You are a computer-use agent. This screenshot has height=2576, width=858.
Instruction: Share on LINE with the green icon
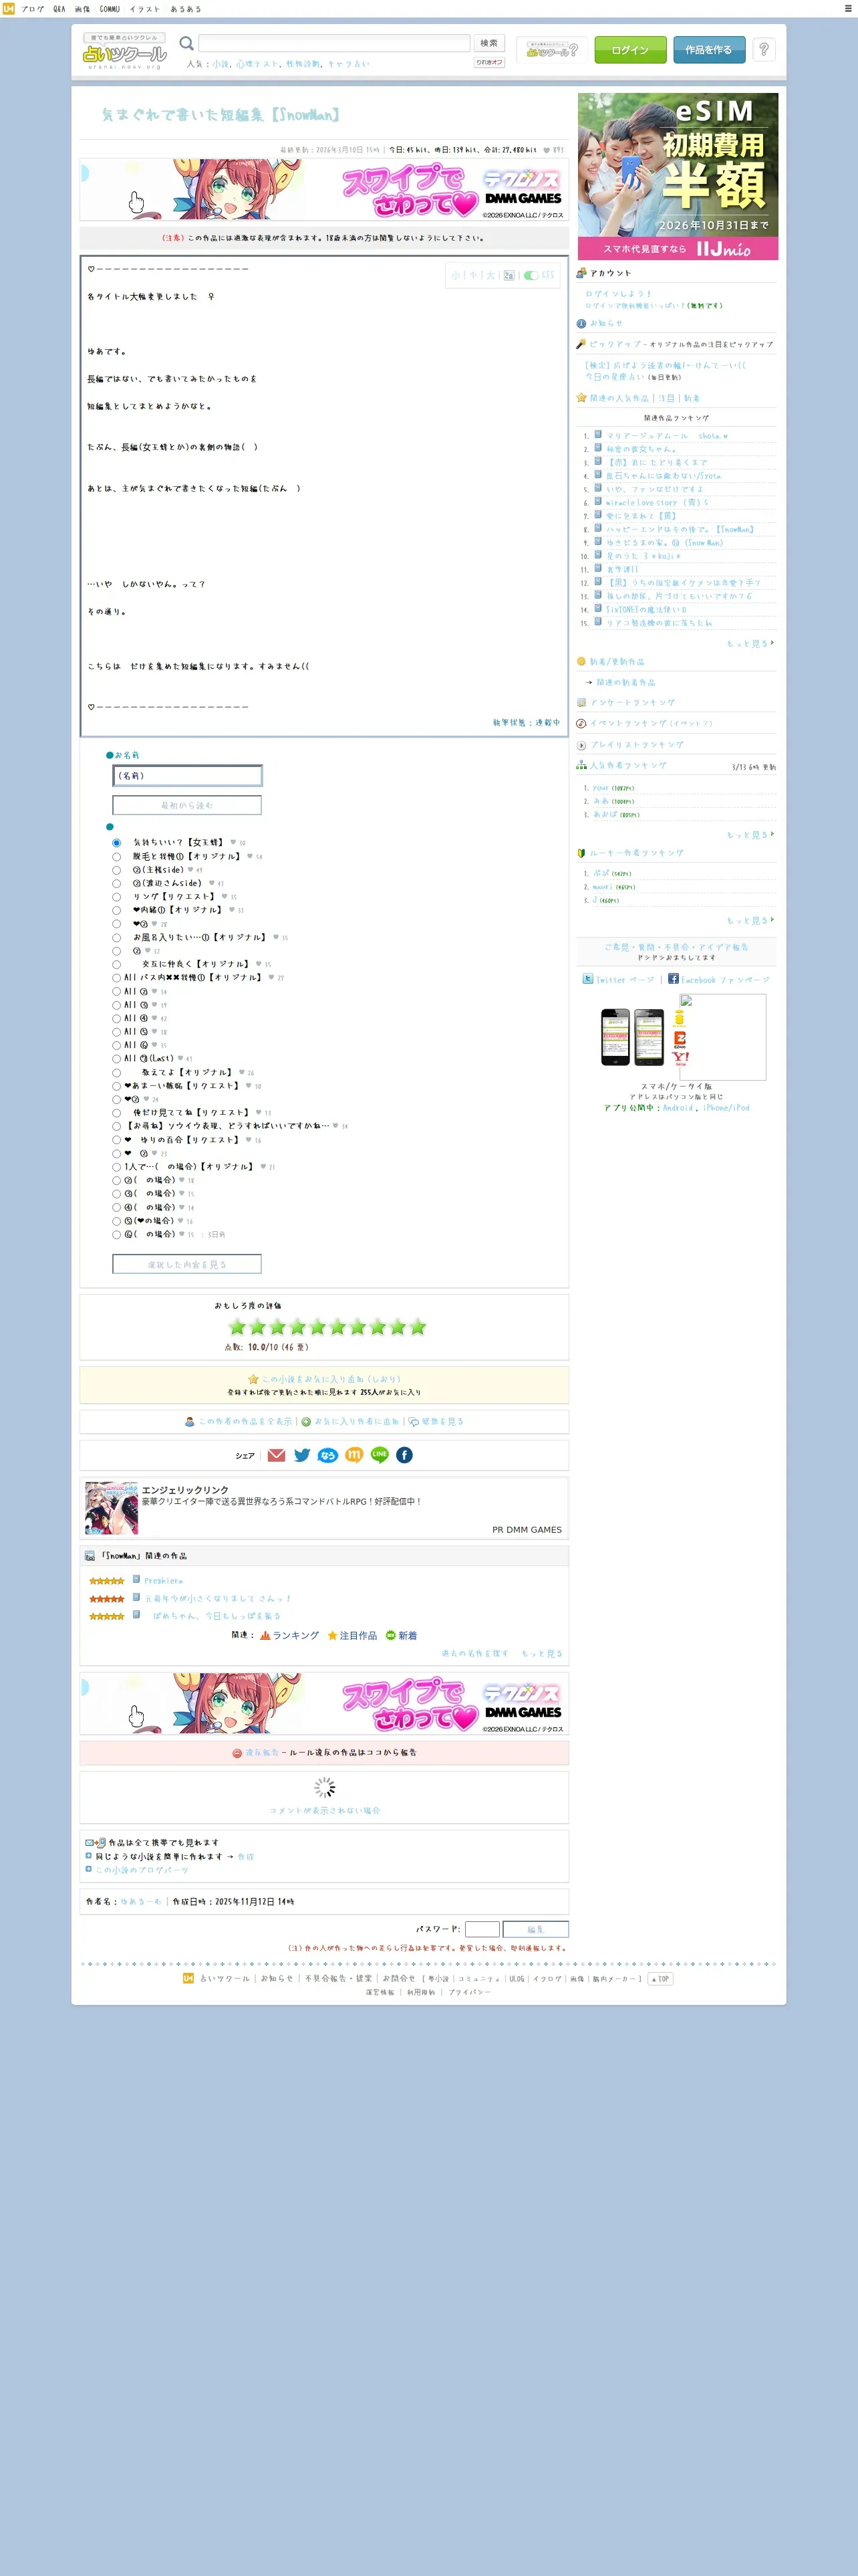click(x=380, y=1455)
